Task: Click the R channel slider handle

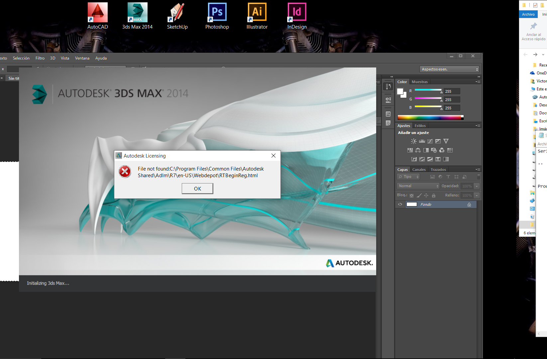Action: [x=441, y=92]
